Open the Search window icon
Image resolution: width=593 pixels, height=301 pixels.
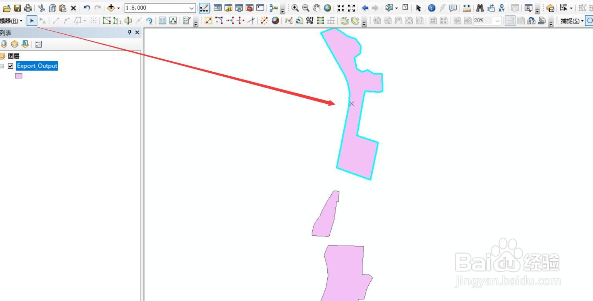239,8
